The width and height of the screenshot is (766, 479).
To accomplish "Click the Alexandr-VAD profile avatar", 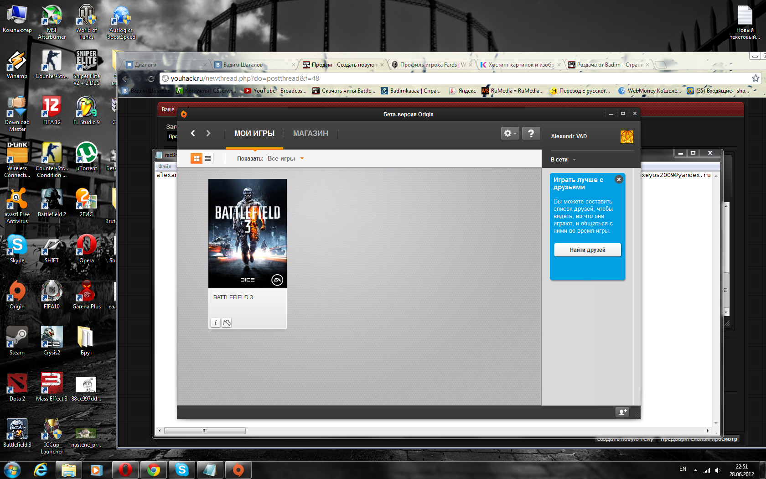I will point(626,136).
